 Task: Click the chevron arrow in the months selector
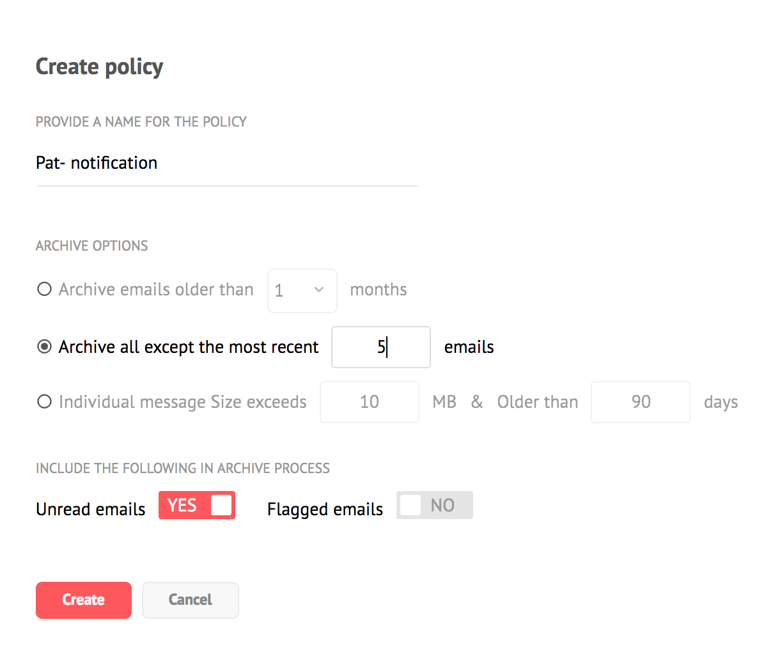[319, 290]
